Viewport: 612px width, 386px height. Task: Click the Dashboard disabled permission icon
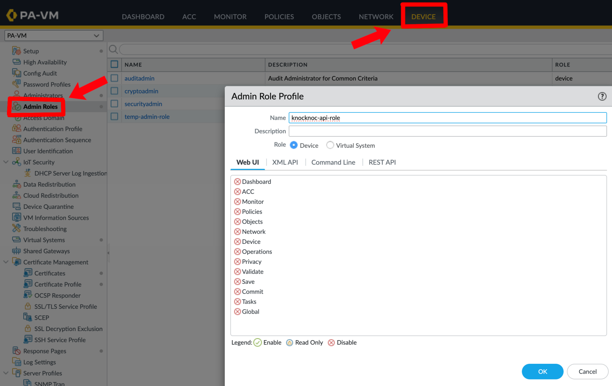click(238, 182)
